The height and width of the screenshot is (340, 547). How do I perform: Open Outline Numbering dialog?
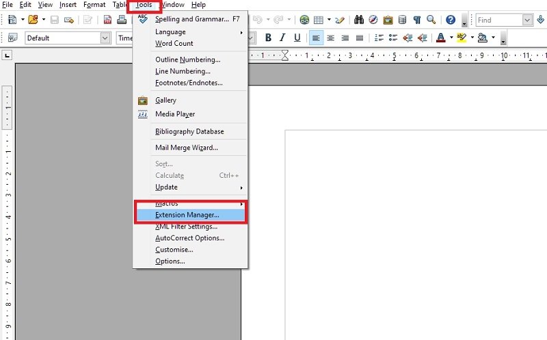pos(191,60)
